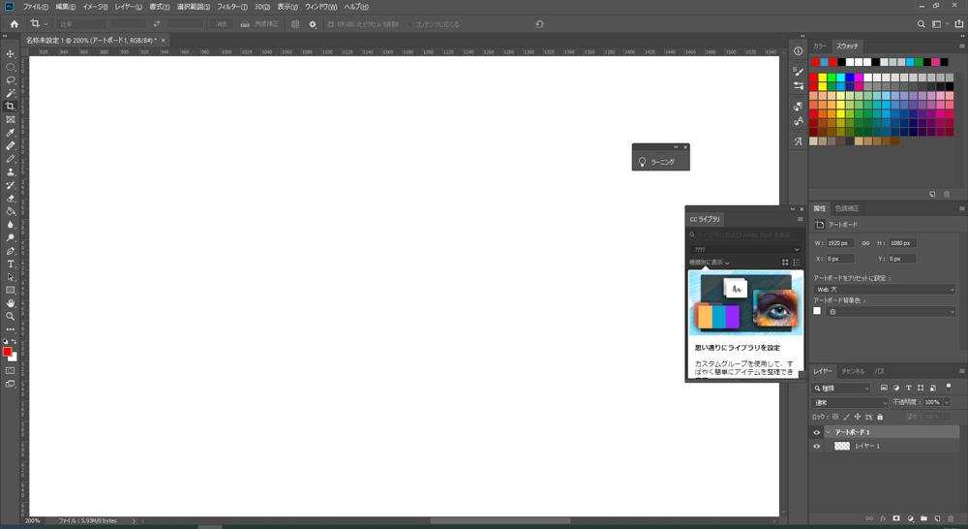Image resolution: width=968 pixels, height=529 pixels.
Task: Click the fx add layer style button
Action: coord(883,518)
